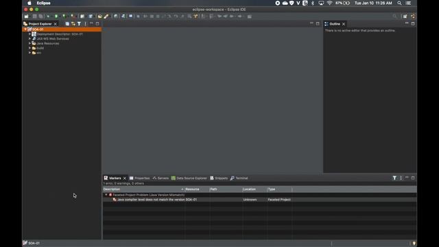Open the Snippets tab
The image size is (439, 247).
point(219,178)
